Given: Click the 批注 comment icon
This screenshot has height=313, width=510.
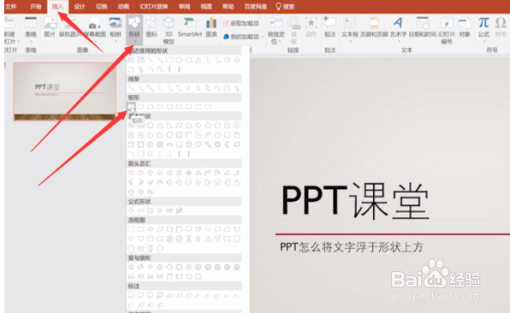Looking at the screenshot, I should tap(329, 27).
